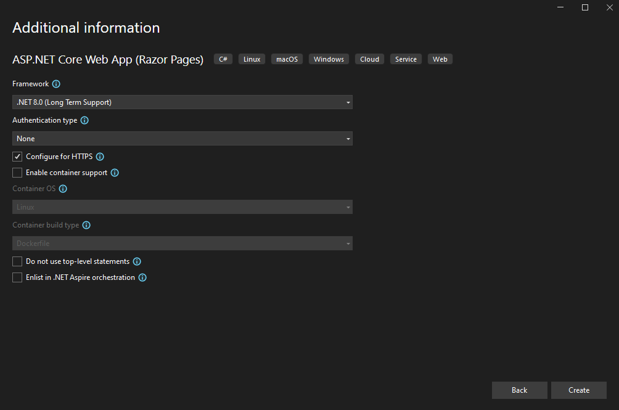This screenshot has height=410, width=619.
Task: Click the Back button
Action: click(x=519, y=390)
